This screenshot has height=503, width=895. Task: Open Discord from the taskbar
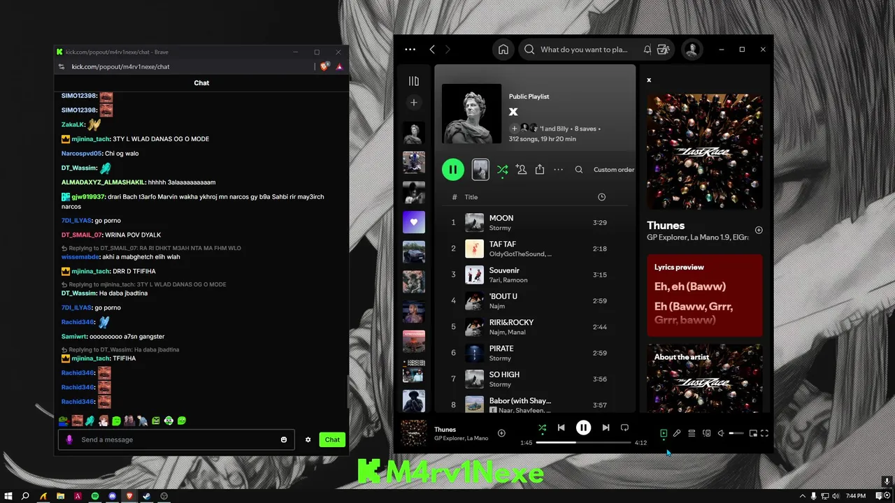pyautogui.click(x=112, y=496)
